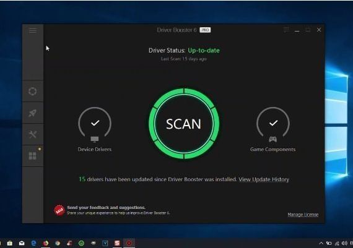Screen dimensions: 353x248
Task: Click the Game Components checkmark gauge
Action: click(x=273, y=123)
